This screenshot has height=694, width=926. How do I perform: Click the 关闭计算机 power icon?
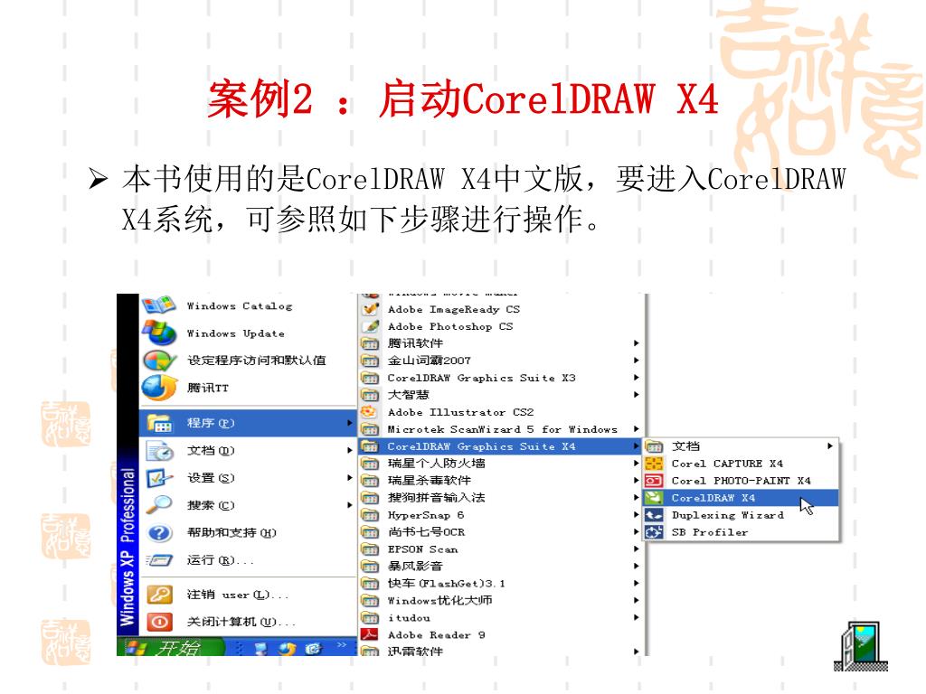(159, 622)
